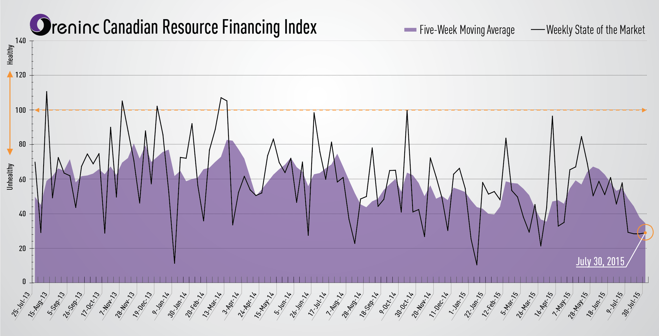Click the 7-Nov-13 date label
The width and height of the screenshot is (659, 336).
(108, 303)
